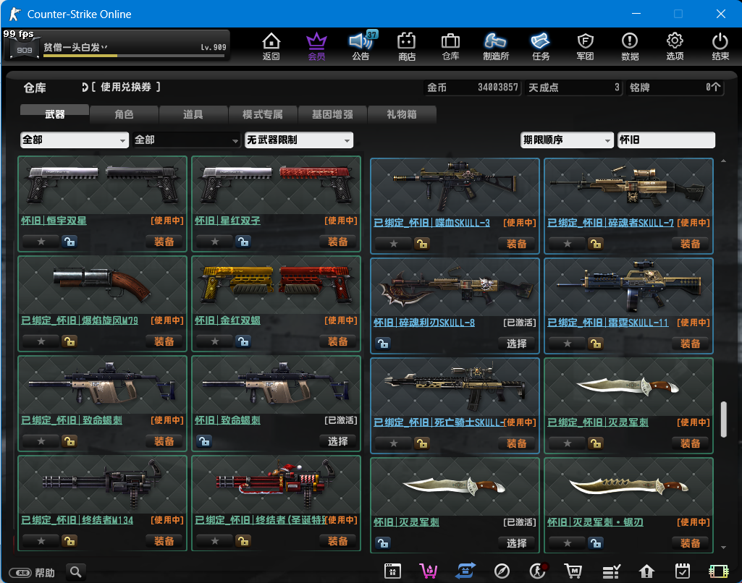Click the 铭牌 count field
This screenshot has height=583, width=742.
pyautogui.click(x=675, y=88)
